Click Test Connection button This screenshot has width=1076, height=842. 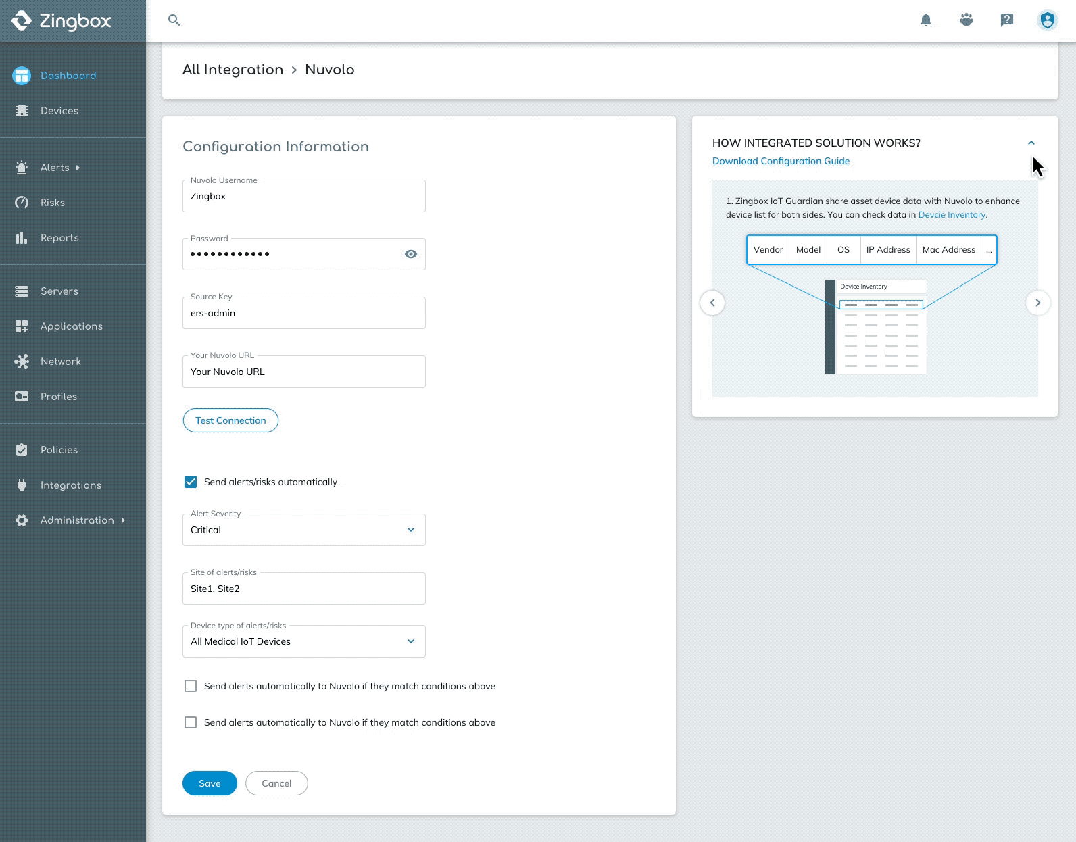pyautogui.click(x=230, y=420)
